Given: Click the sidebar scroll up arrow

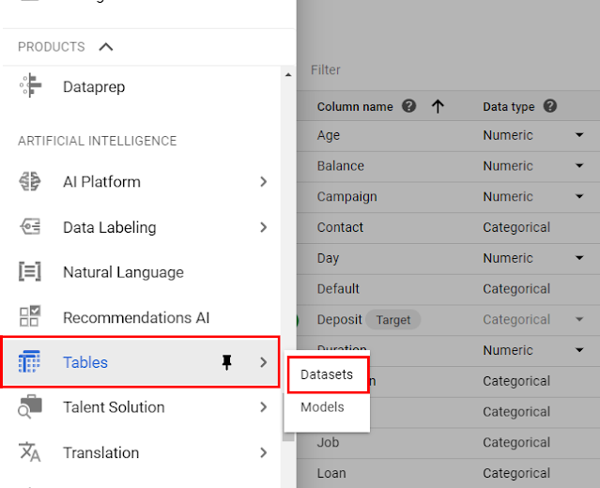Looking at the screenshot, I should 288,75.
